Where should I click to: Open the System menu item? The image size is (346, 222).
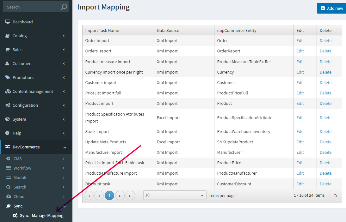pyautogui.click(x=36, y=119)
